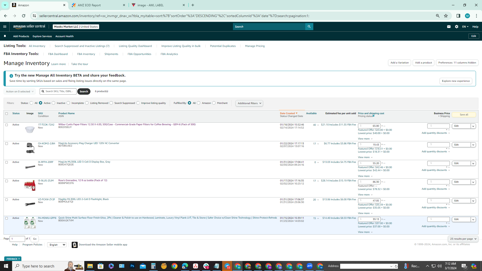482x271 pixels.
Task: Click the Rose's Grenadine product thumbnail
Action: tap(30, 185)
